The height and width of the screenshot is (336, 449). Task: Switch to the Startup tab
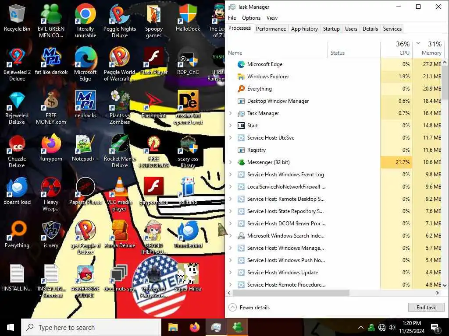click(331, 28)
